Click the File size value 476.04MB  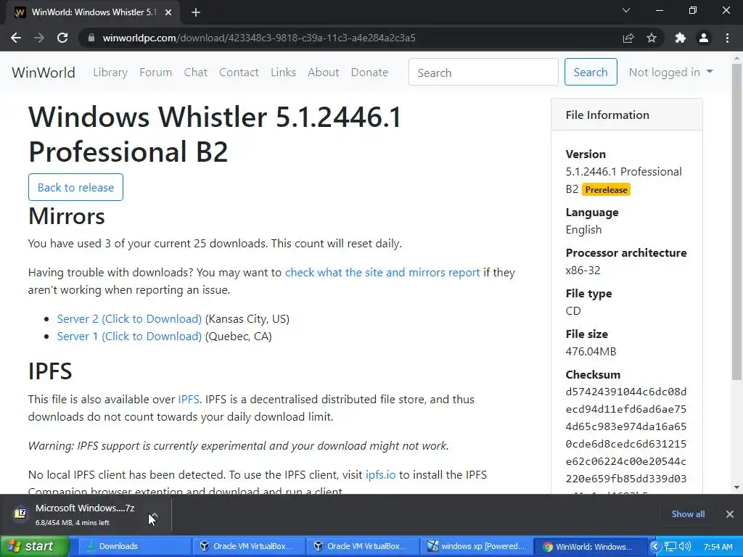[591, 352]
